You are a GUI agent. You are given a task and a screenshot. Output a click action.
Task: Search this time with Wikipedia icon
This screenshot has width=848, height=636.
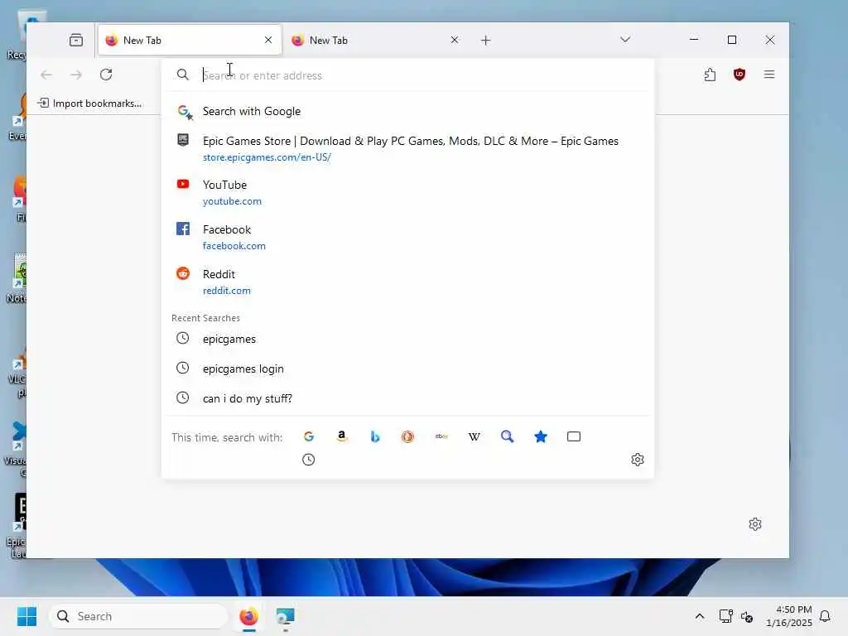point(475,436)
